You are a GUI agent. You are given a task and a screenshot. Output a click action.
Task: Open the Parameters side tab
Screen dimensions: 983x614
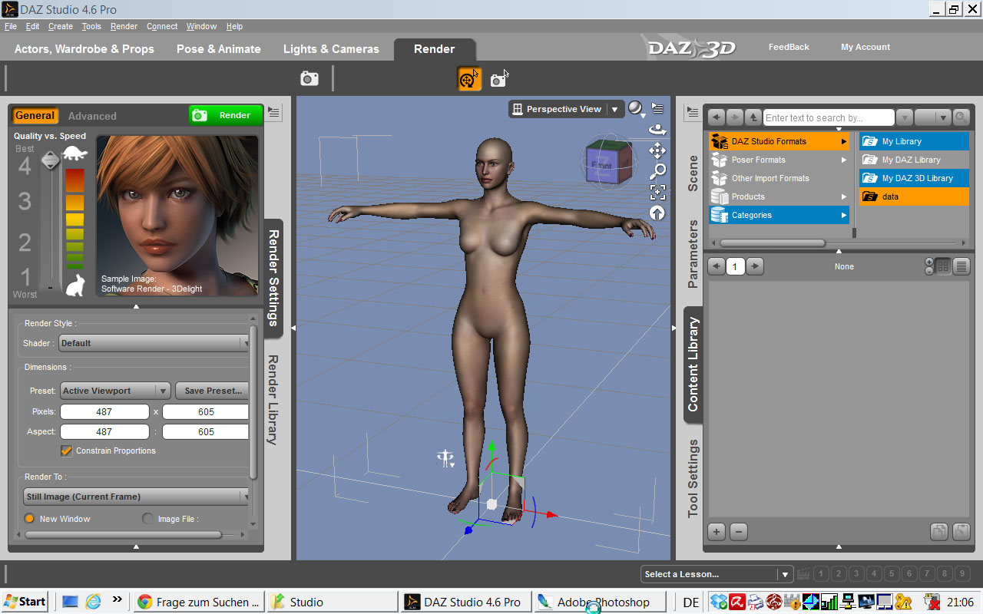[693, 254]
